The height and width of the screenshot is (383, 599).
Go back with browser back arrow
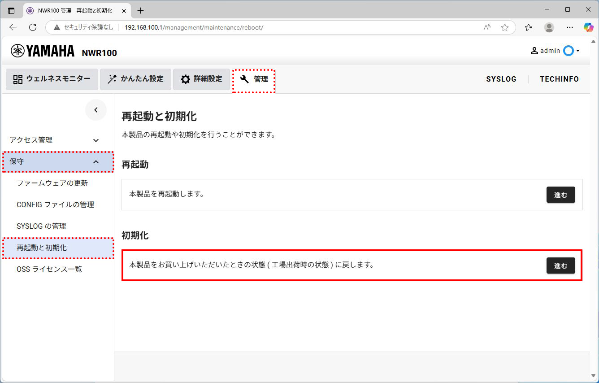click(x=13, y=27)
